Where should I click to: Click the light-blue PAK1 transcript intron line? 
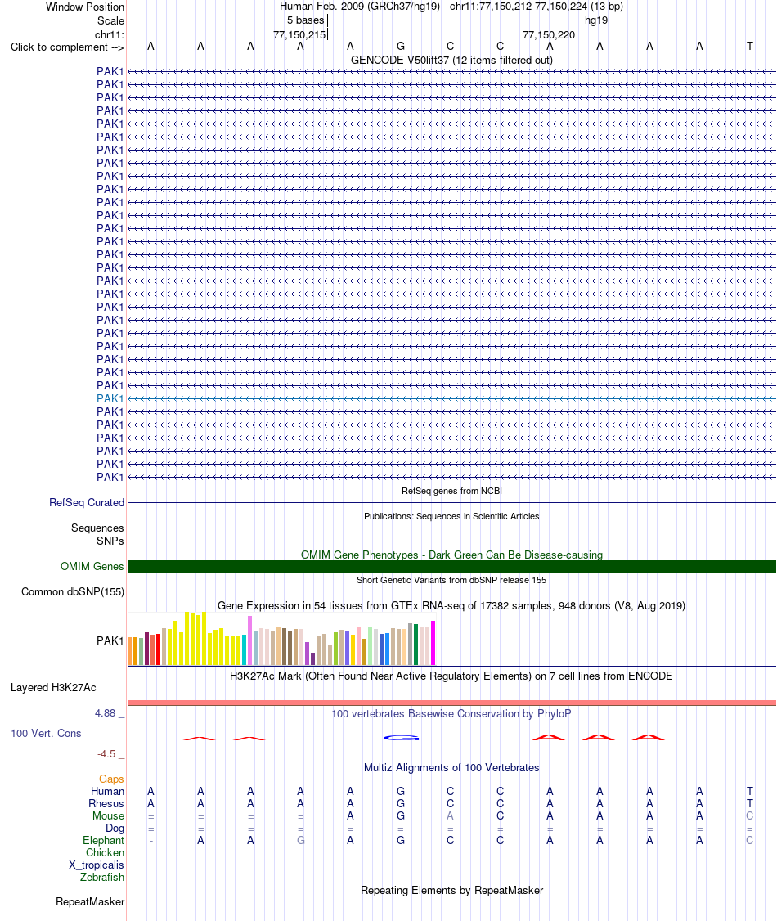[451, 398]
